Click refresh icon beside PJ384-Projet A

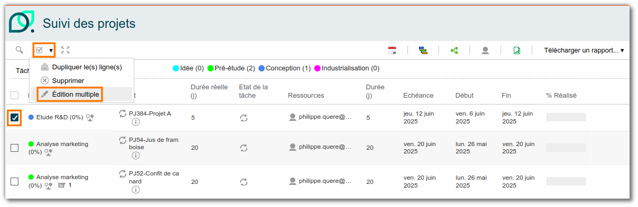(x=123, y=113)
